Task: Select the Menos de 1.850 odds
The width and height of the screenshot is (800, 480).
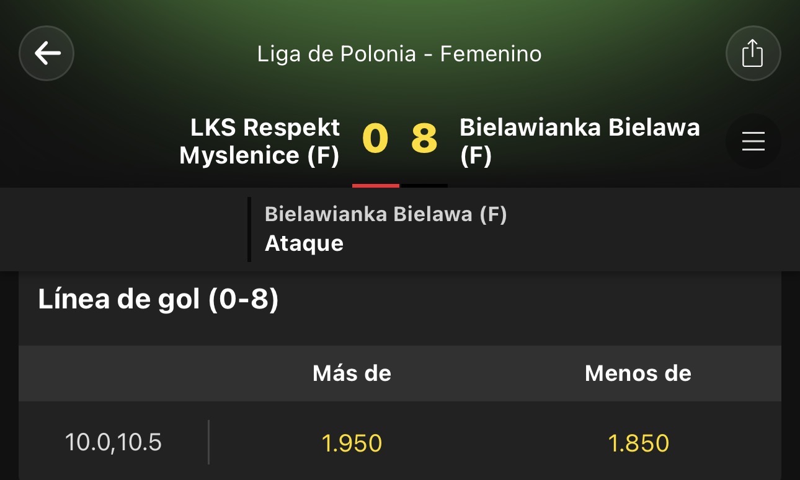Action: tap(638, 443)
